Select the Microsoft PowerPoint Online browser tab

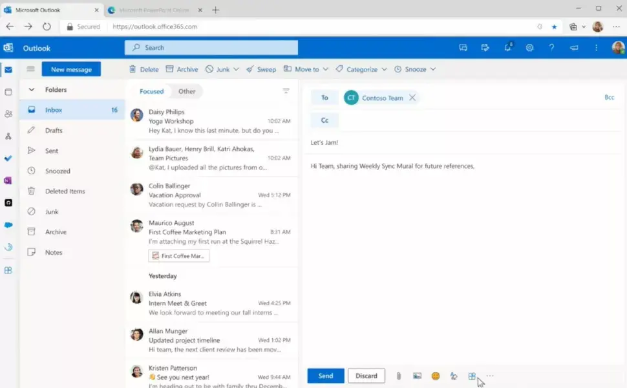pyautogui.click(x=154, y=10)
